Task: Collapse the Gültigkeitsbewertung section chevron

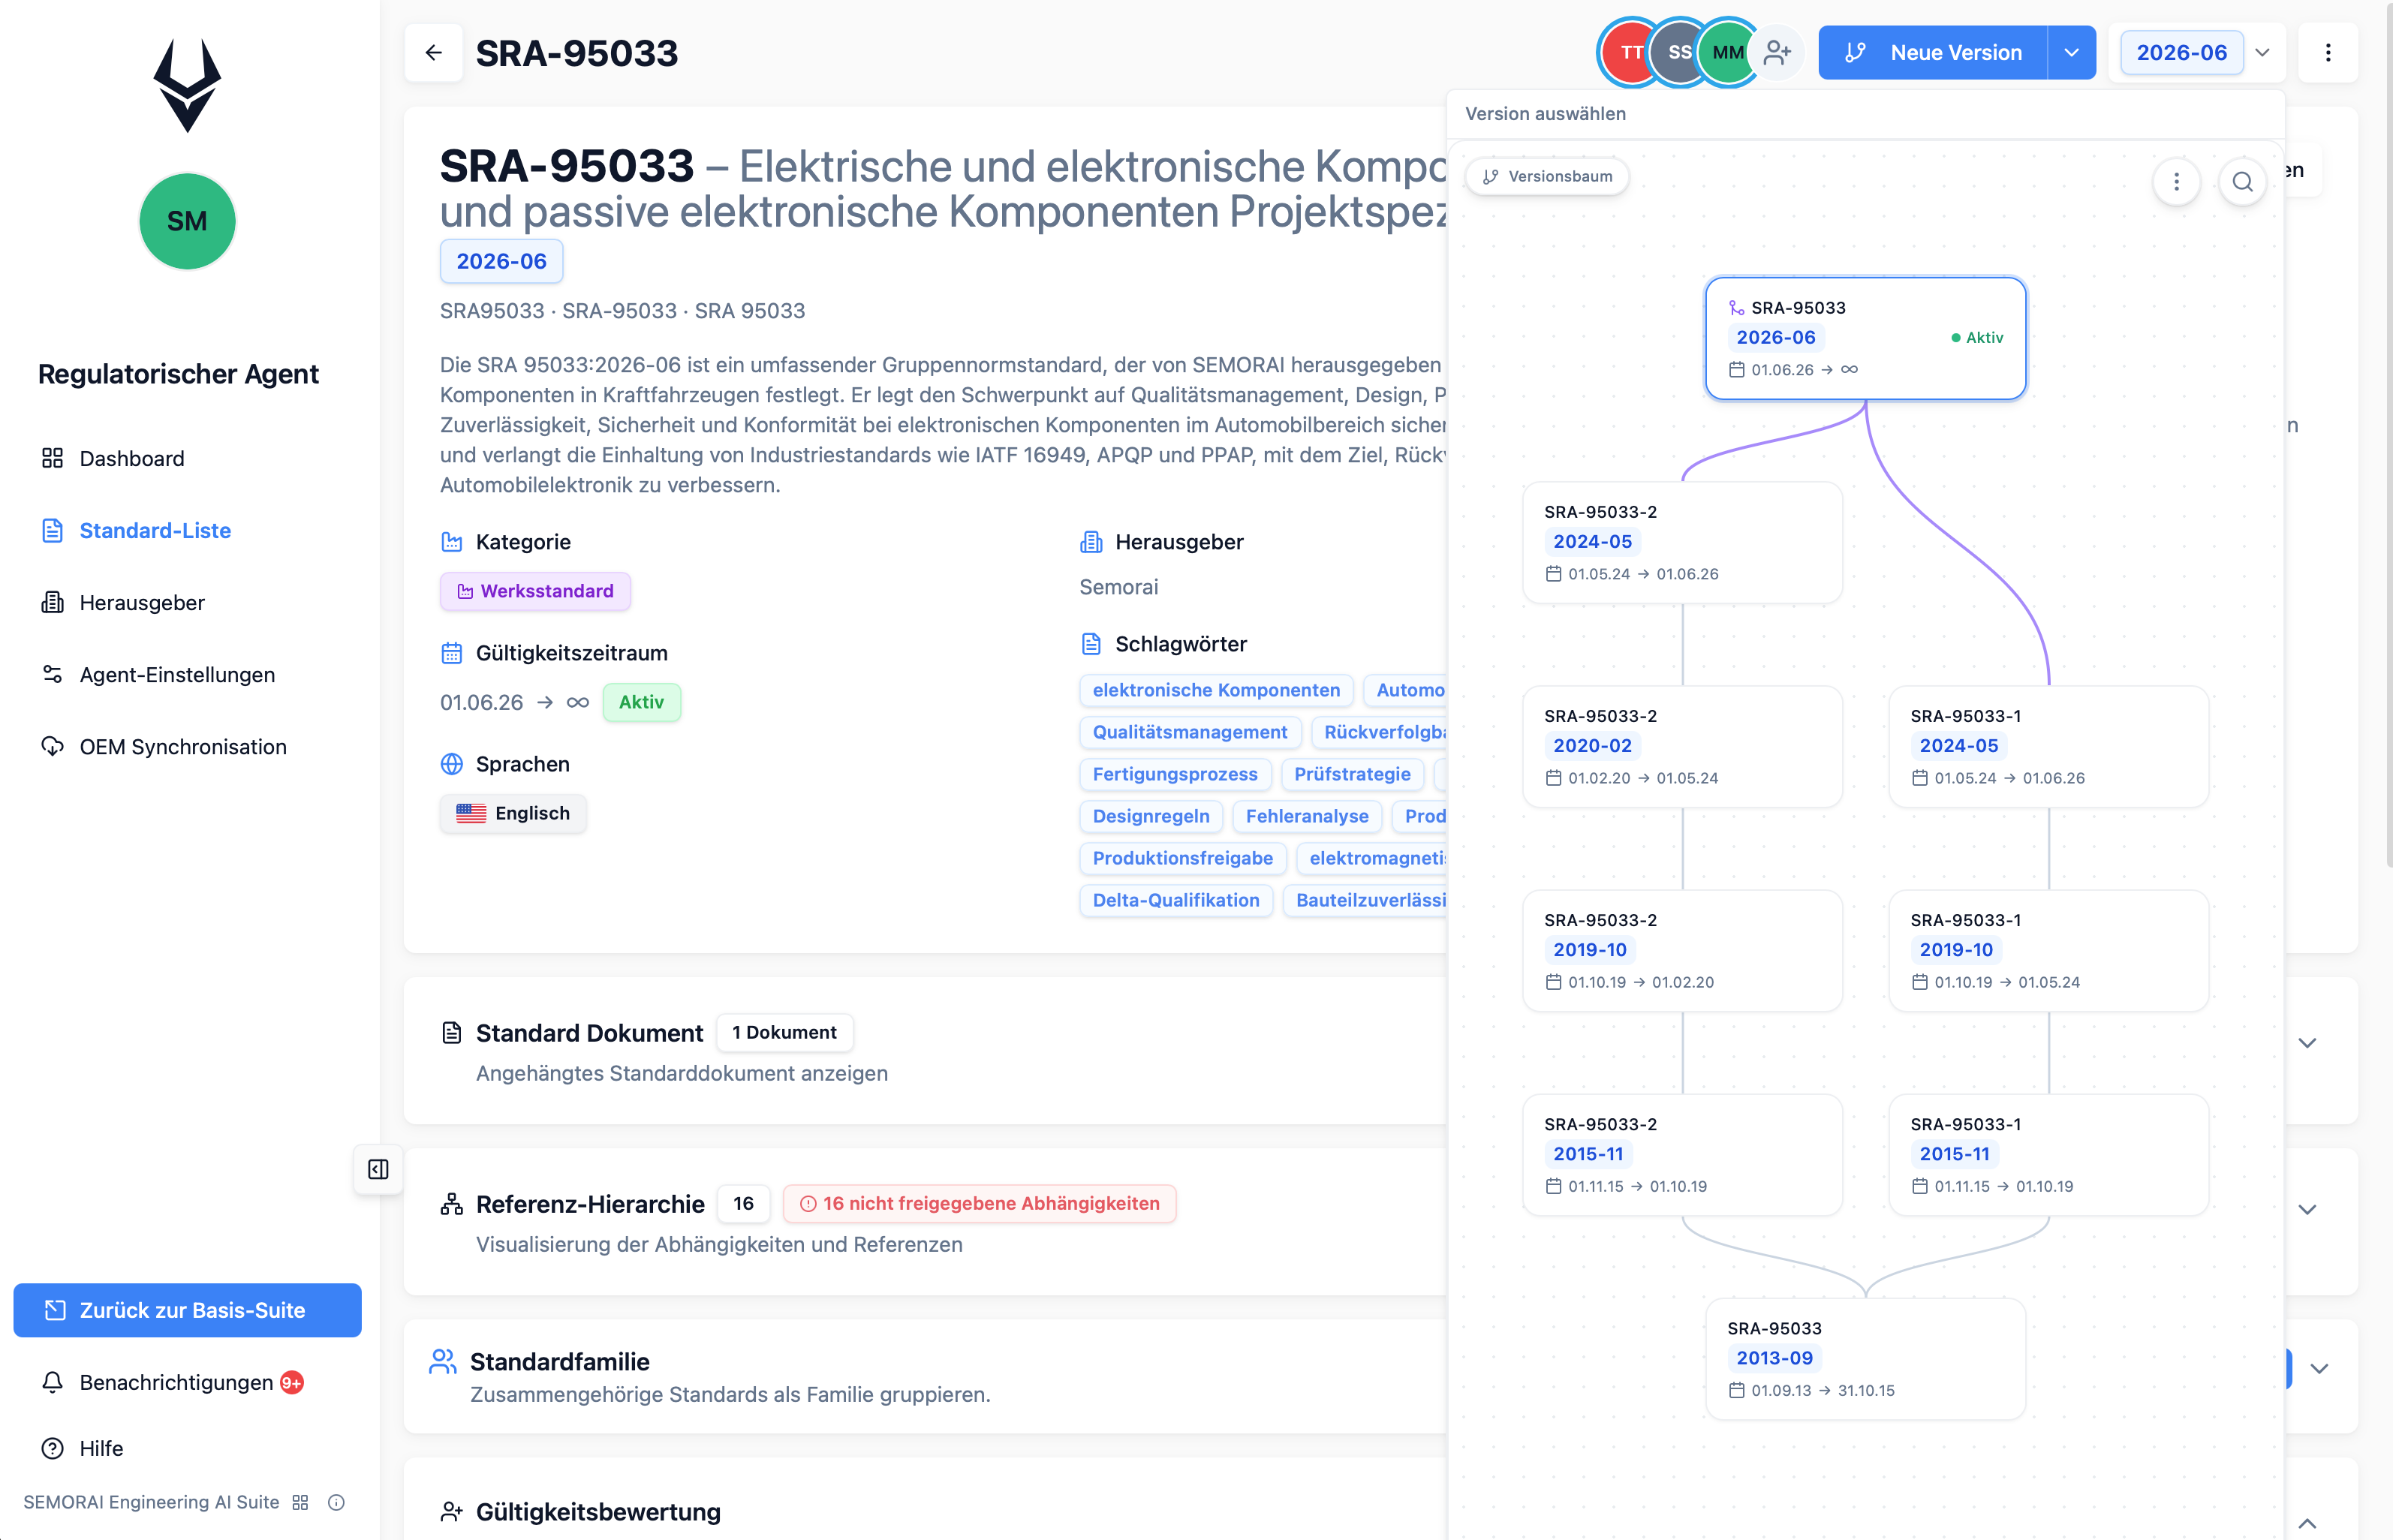Action: (2307, 1523)
